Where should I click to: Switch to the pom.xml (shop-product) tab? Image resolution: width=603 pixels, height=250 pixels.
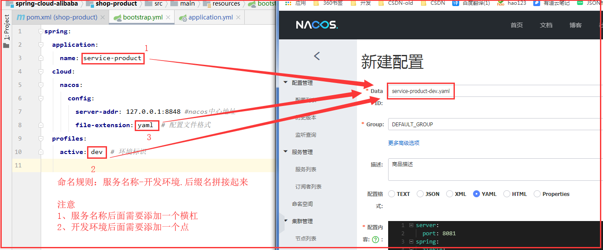(60, 18)
